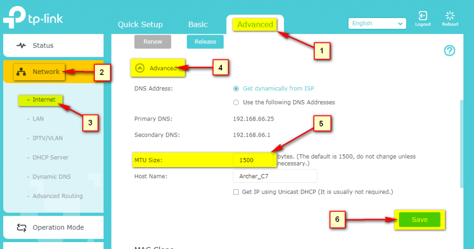This screenshot has width=474, height=249.
Task: Switch to the Basic tab
Action: [198, 24]
